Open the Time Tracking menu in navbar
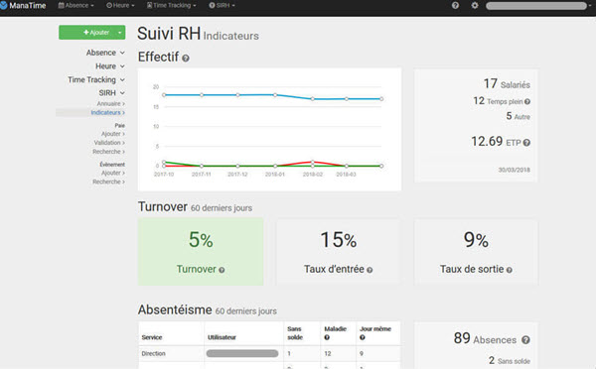 click(172, 5)
